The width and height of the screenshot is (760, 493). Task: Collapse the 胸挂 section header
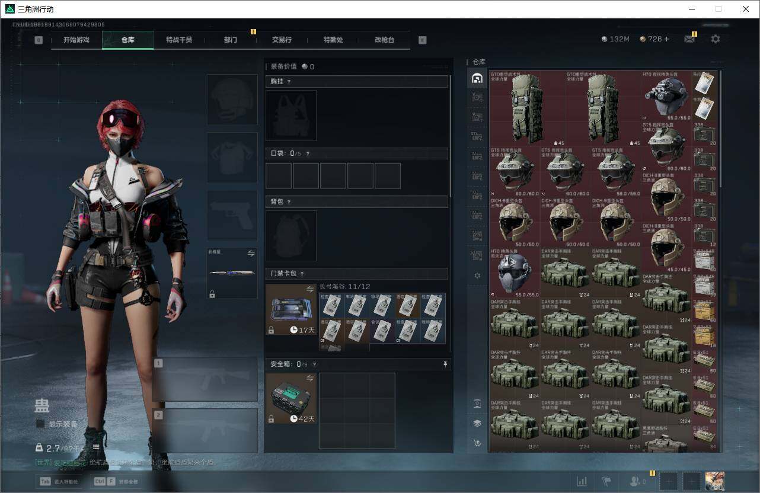point(356,82)
